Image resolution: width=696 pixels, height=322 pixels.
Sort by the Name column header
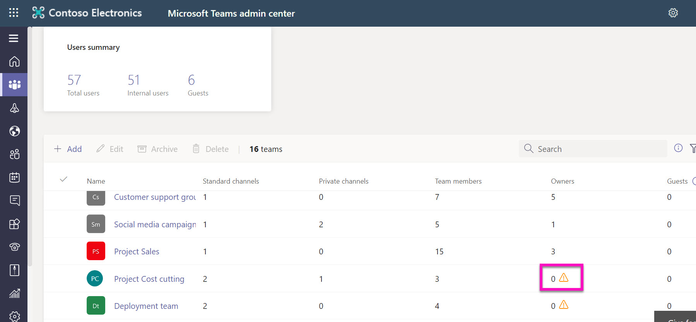pyautogui.click(x=96, y=181)
